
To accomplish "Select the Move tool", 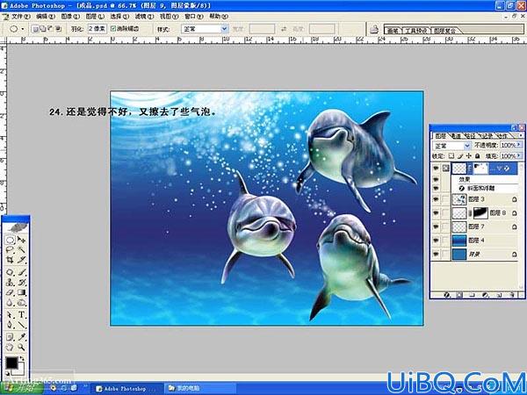I will 21,240.
